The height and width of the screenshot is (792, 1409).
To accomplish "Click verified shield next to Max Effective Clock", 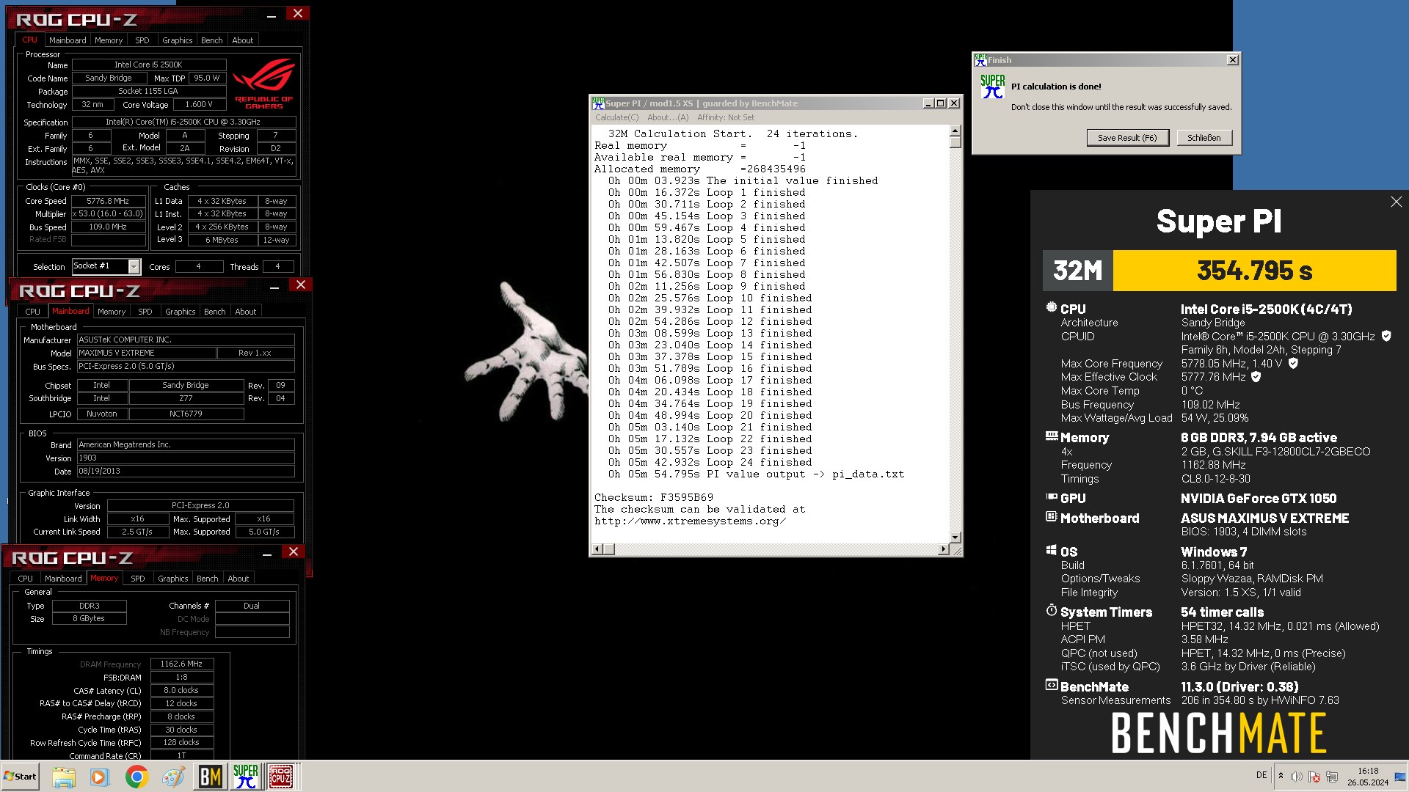I will click(1256, 376).
